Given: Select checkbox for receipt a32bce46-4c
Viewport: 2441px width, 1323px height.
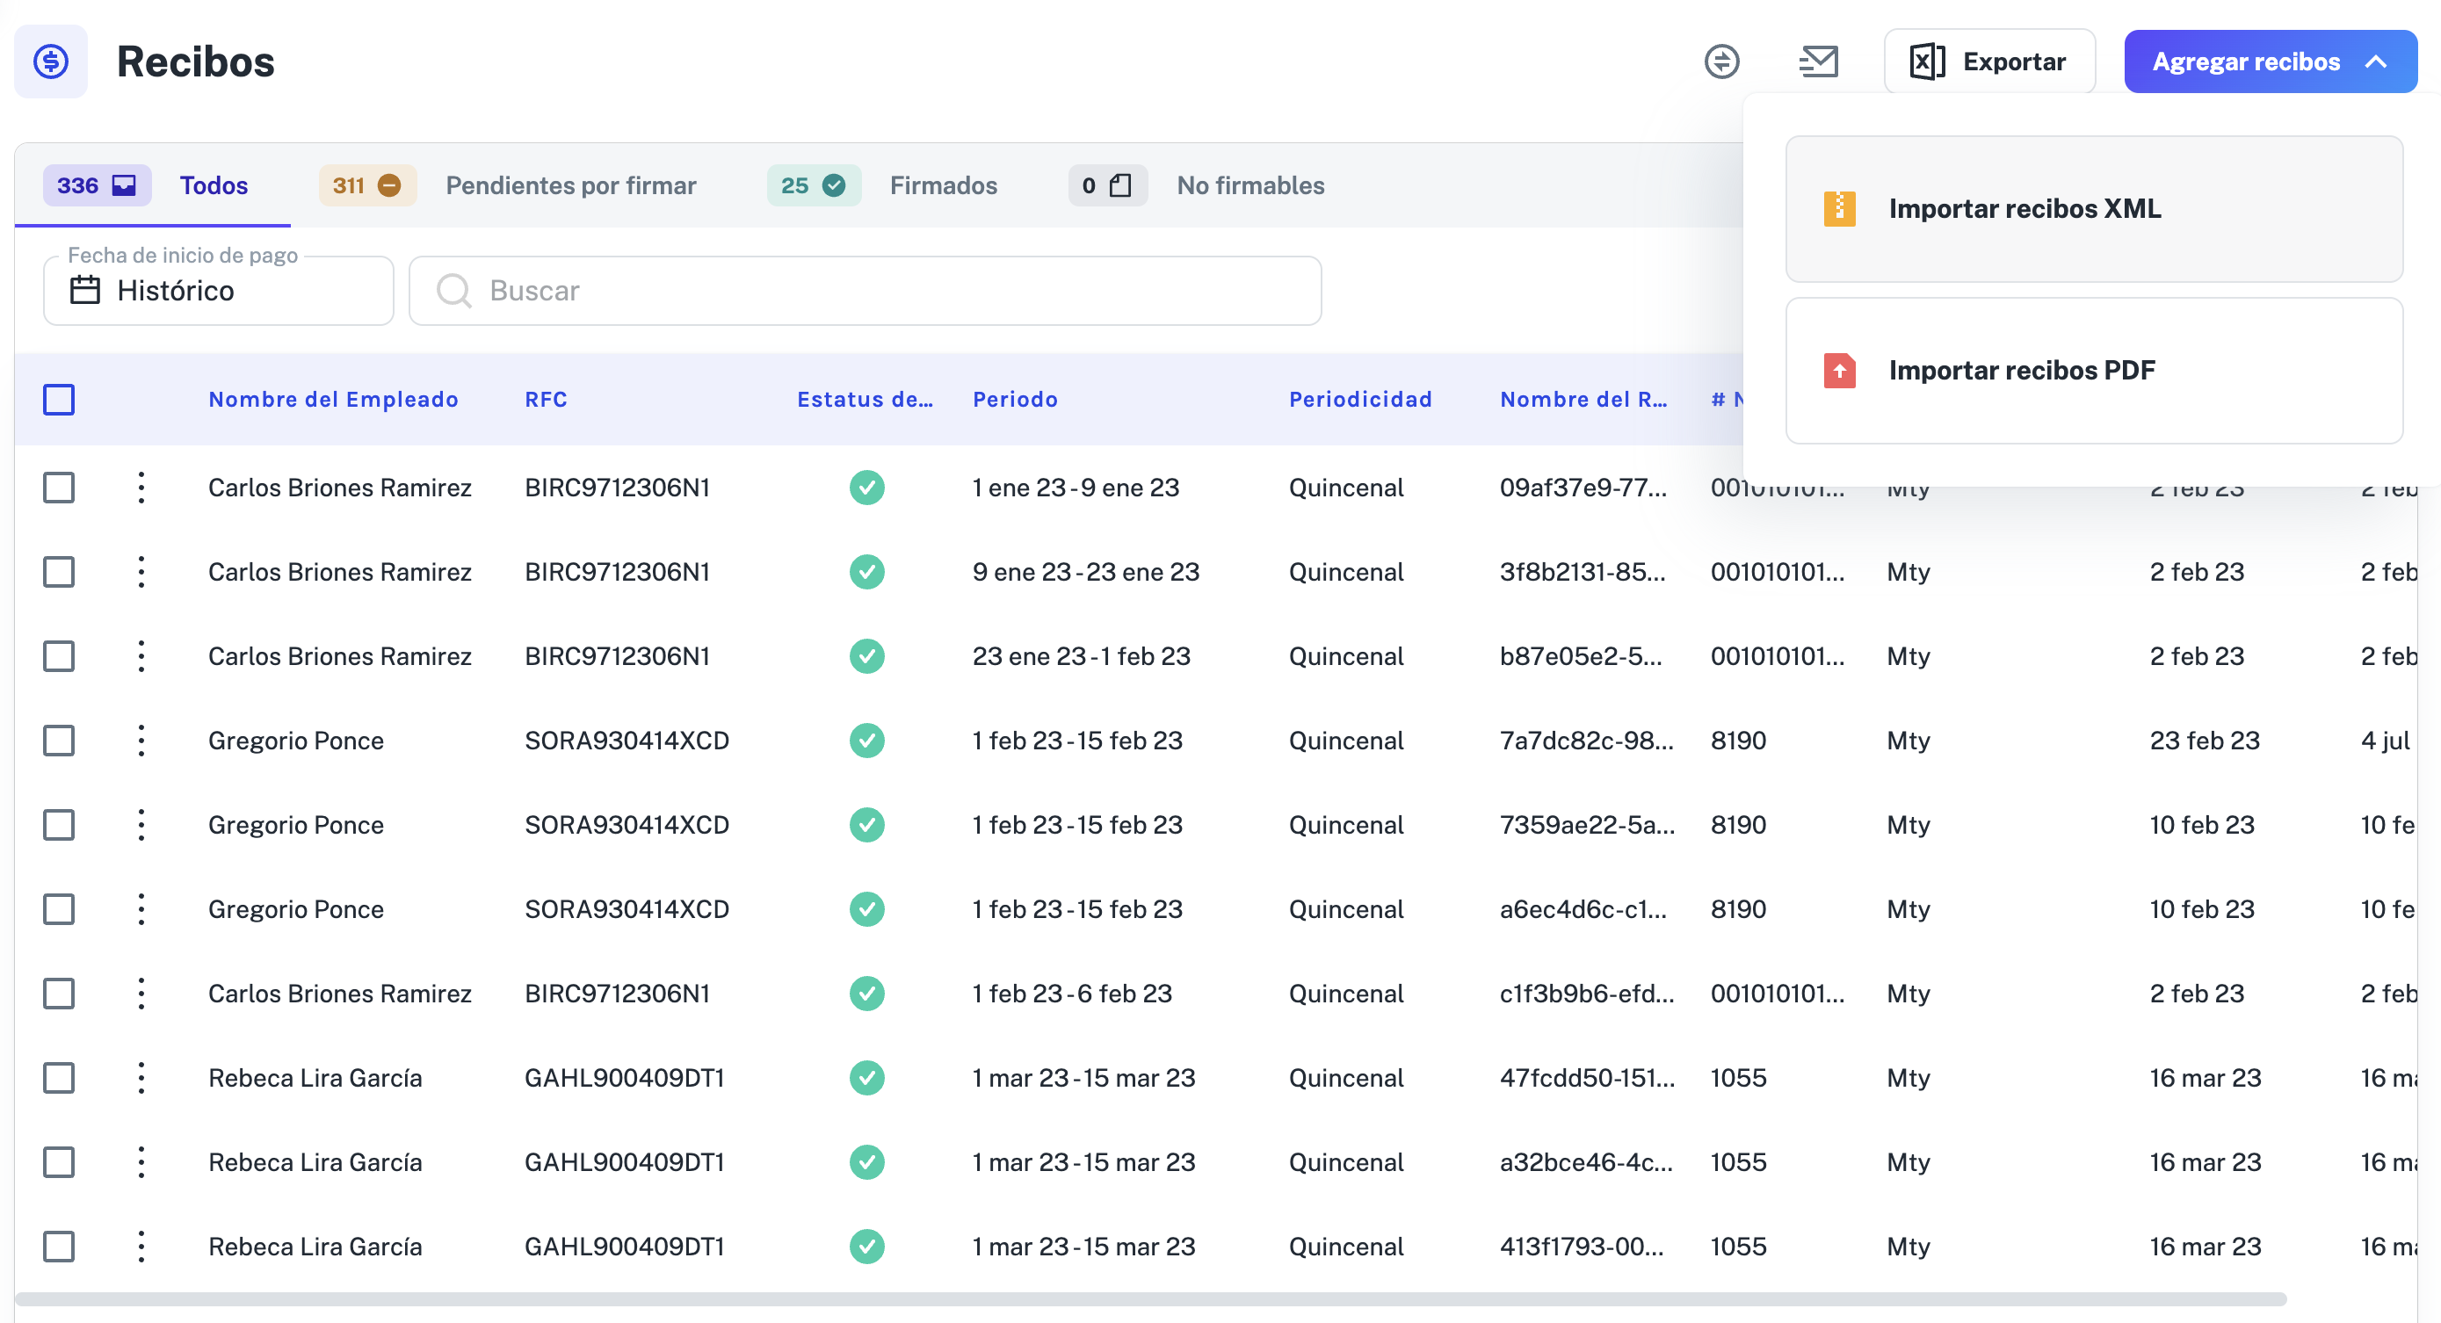Looking at the screenshot, I should 59,1163.
